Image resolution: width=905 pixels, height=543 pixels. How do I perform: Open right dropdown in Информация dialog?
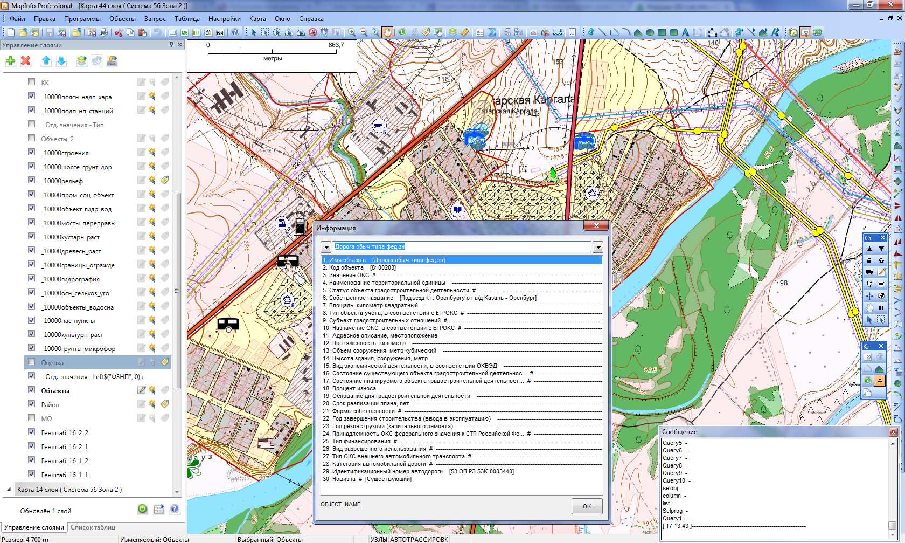tap(597, 247)
